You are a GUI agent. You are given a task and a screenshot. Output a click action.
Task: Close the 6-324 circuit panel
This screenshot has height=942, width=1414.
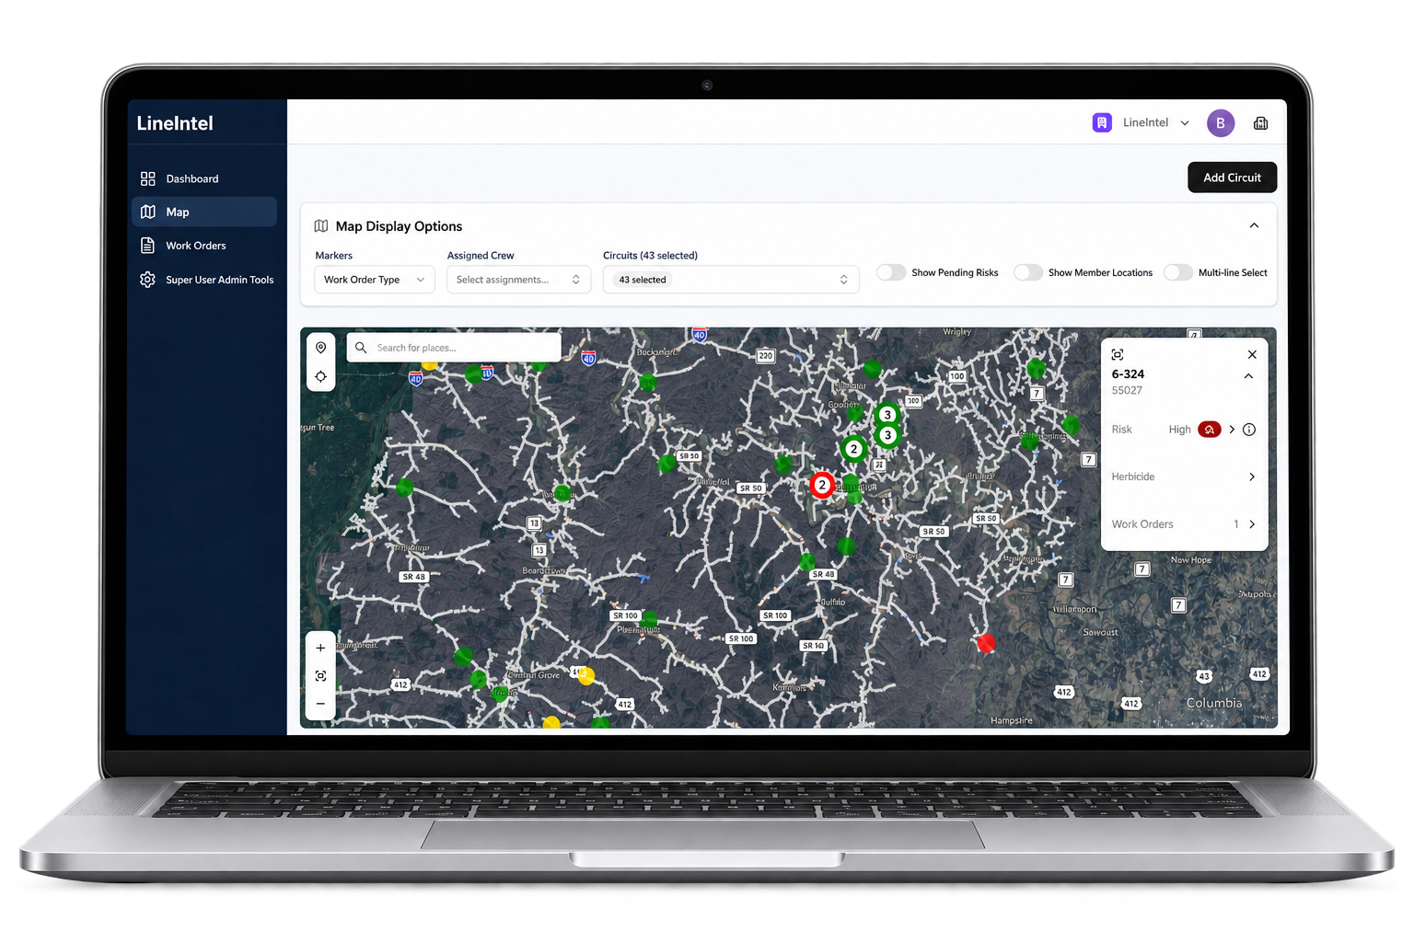click(1252, 355)
